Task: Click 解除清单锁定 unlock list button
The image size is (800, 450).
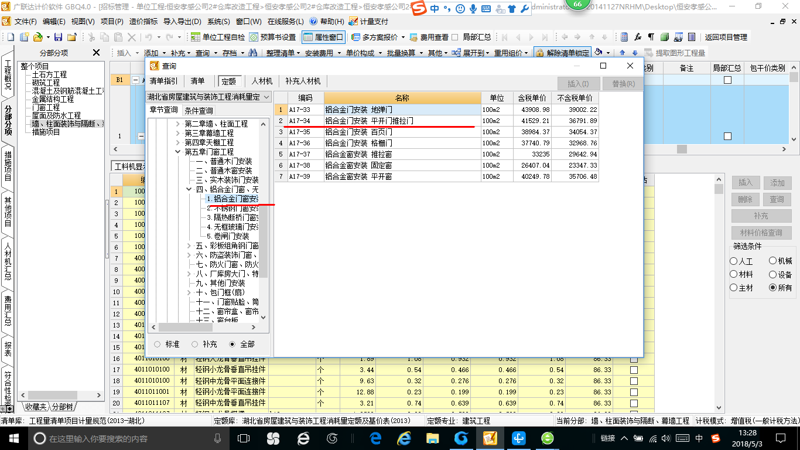Action: pyautogui.click(x=562, y=53)
